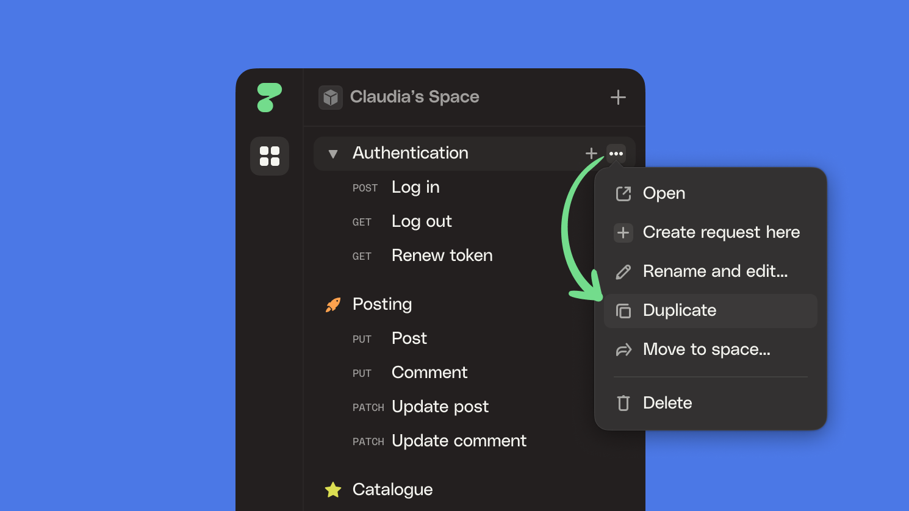
Task: Click the plus button on the Authentication row
Action: pos(591,154)
